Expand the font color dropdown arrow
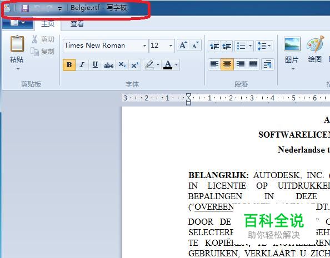This screenshot has width=330, height=258. point(176,65)
